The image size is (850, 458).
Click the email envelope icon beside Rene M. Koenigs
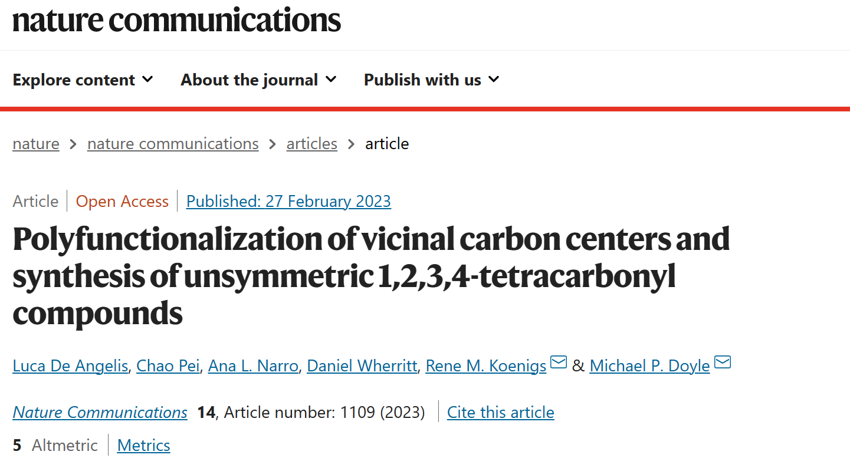[x=559, y=363]
